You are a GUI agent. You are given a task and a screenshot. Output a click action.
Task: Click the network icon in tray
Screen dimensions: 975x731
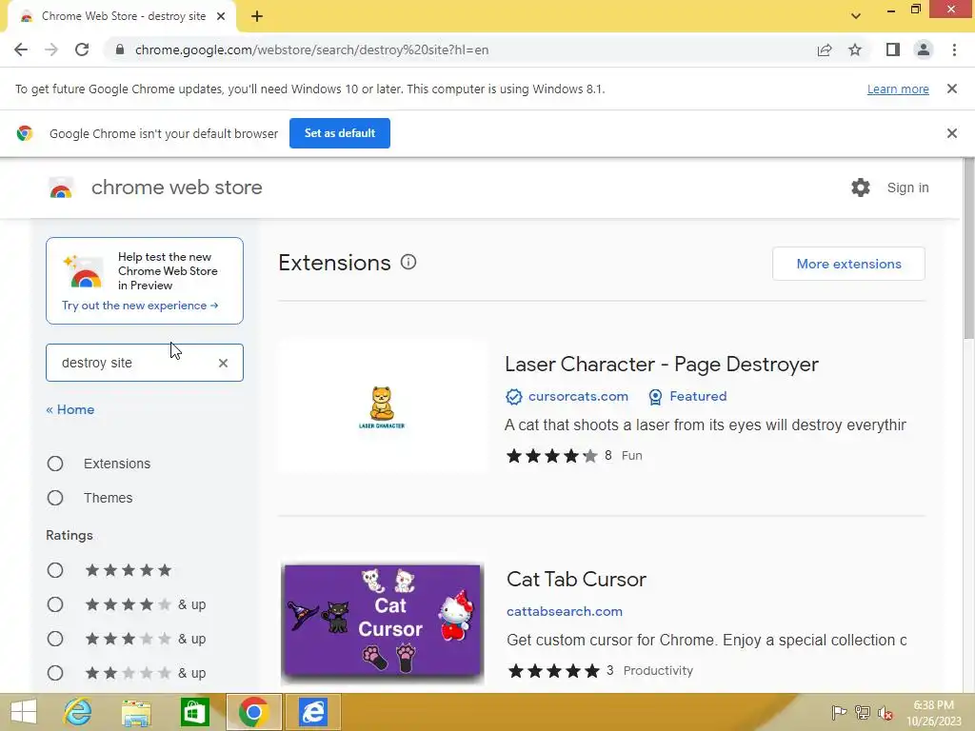[863, 713]
